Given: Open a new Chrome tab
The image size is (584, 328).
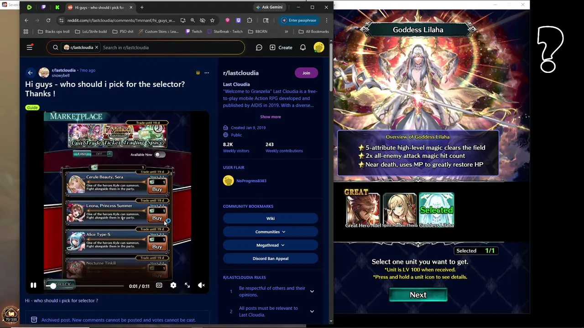Looking at the screenshot, I should (142, 7).
